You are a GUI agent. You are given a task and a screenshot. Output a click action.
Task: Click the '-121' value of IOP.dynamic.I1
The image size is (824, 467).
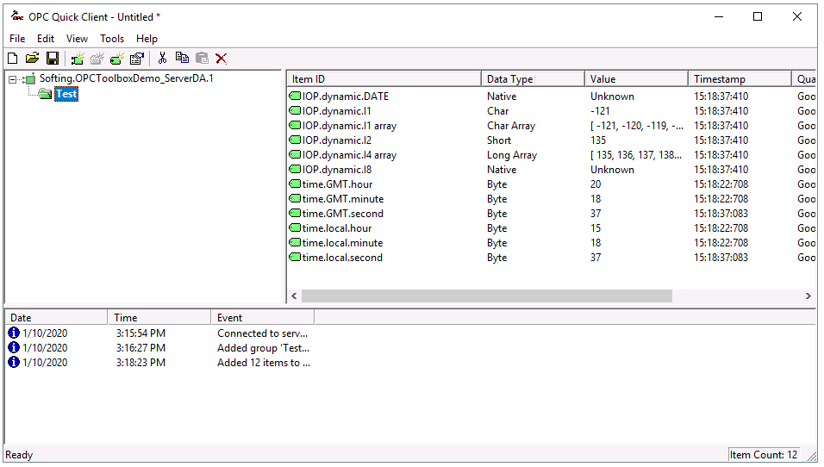click(x=600, y=111)
